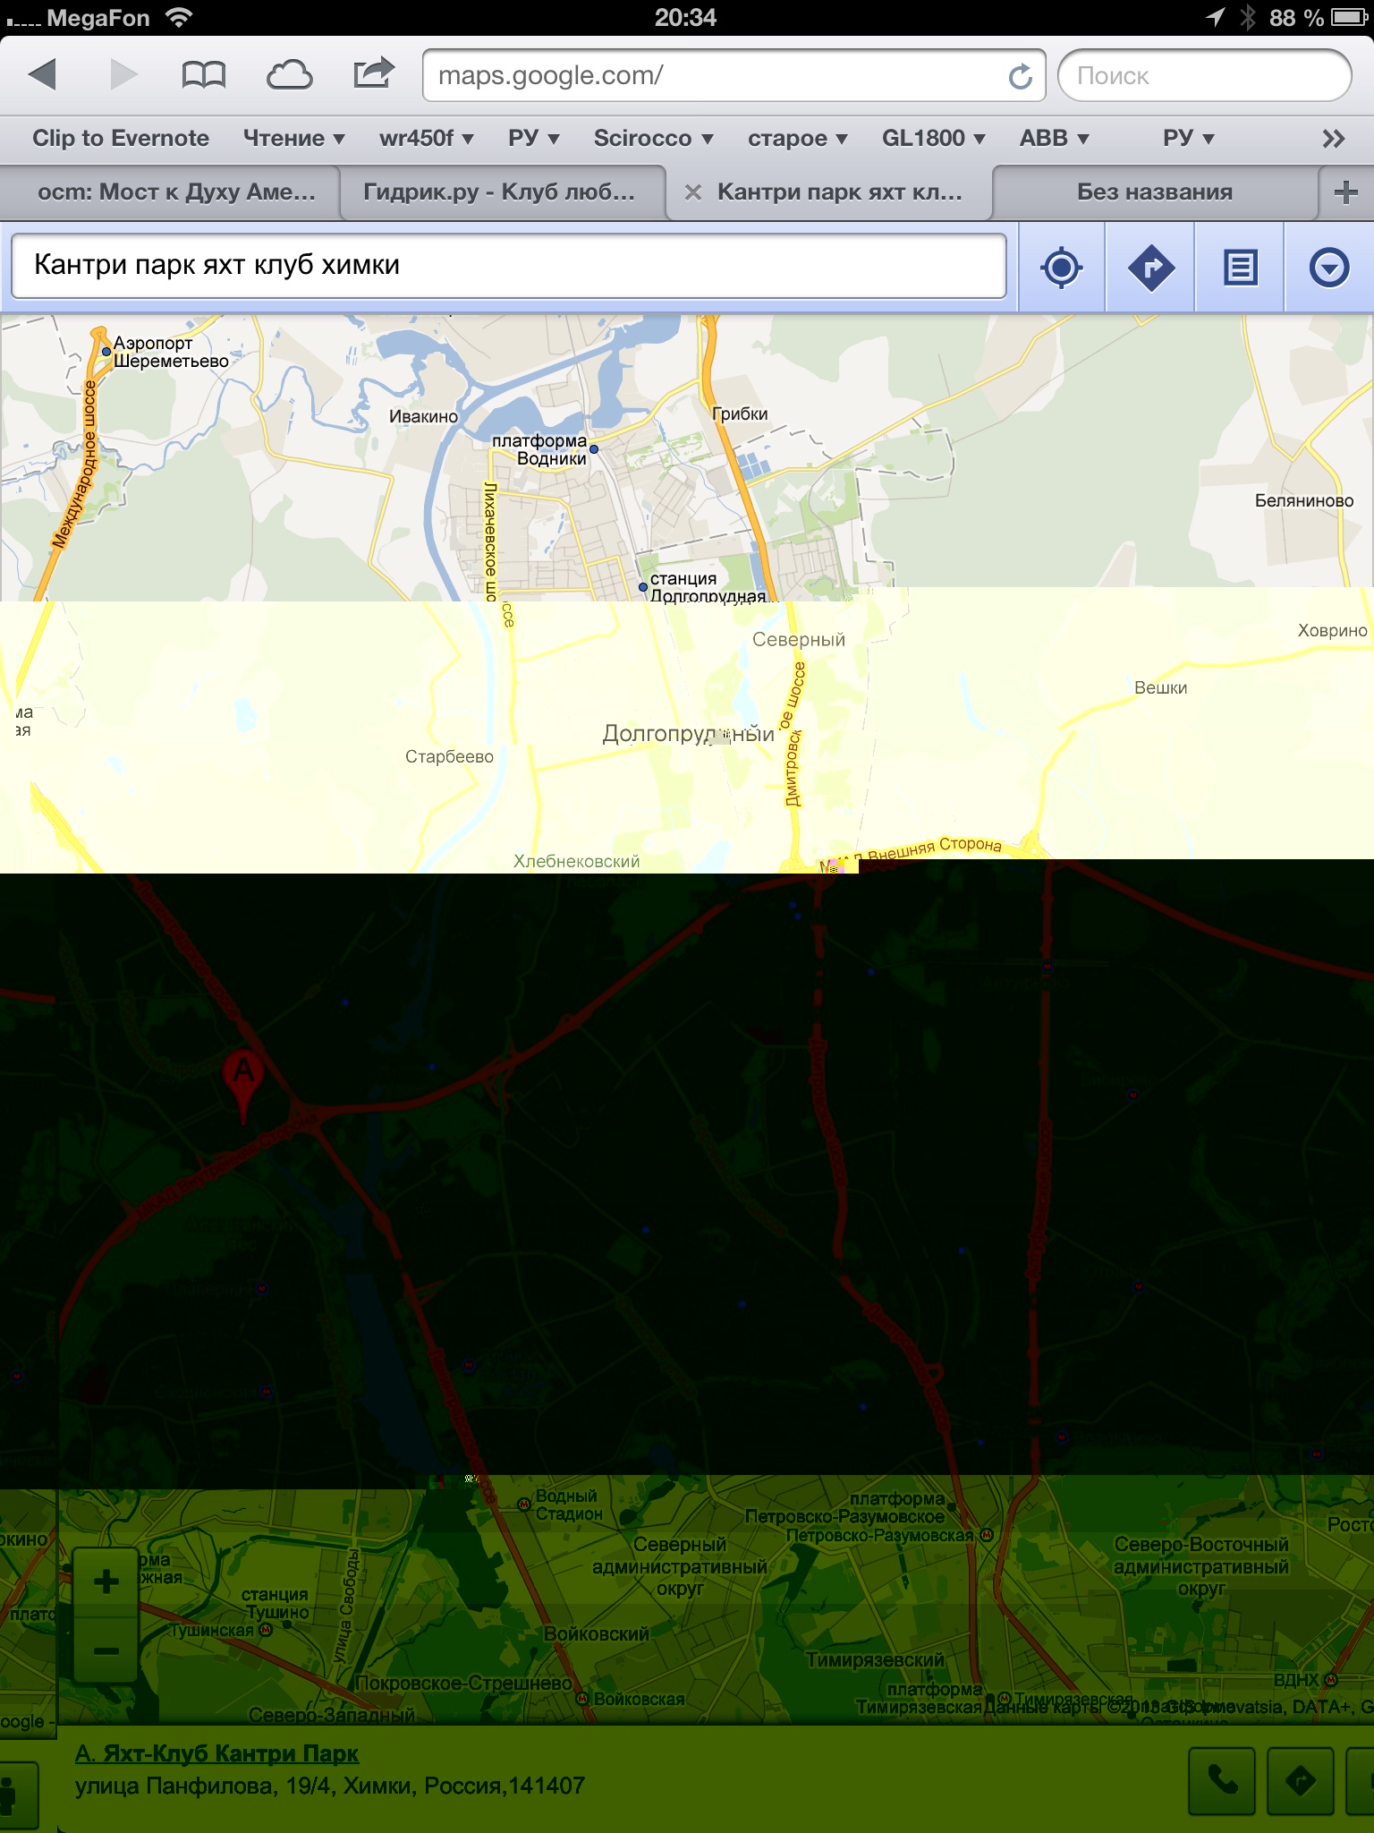Reload the page with the refresh icon
1374x1833 pixels.
pos(1020,77)
